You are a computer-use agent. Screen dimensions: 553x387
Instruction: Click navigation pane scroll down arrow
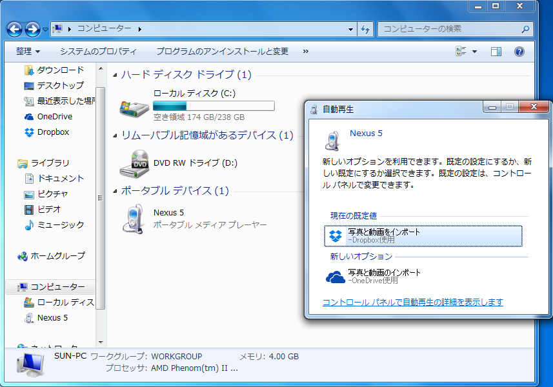[x=101, y=342]
